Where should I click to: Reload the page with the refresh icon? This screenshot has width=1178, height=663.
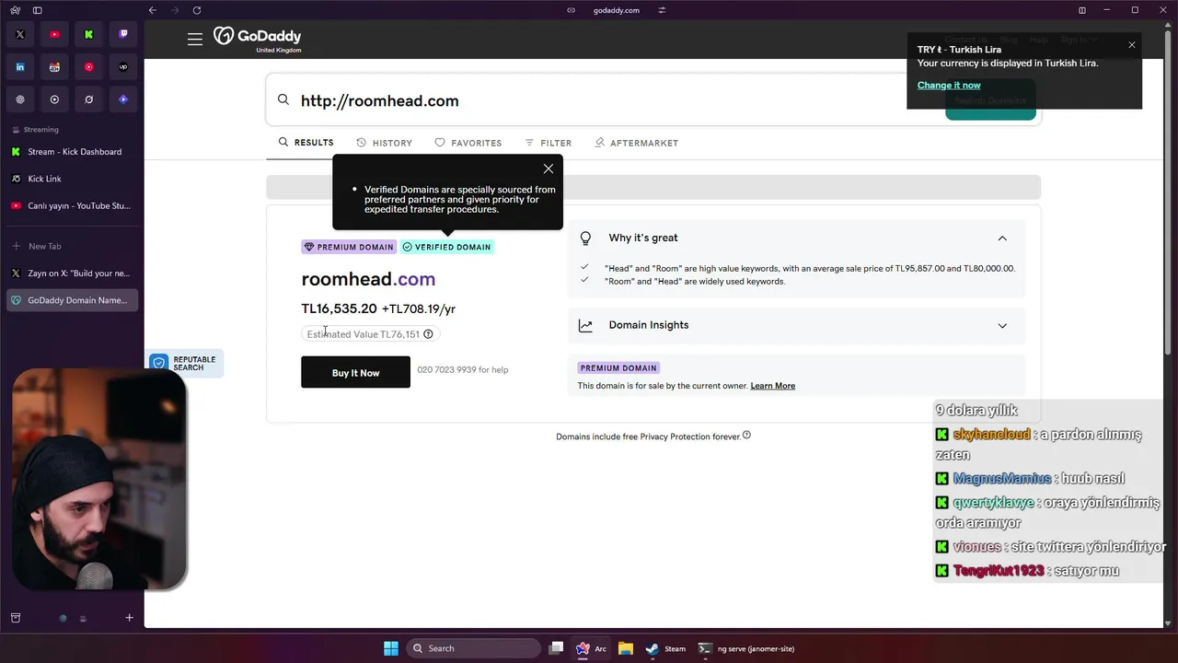[x=197, y=10]
